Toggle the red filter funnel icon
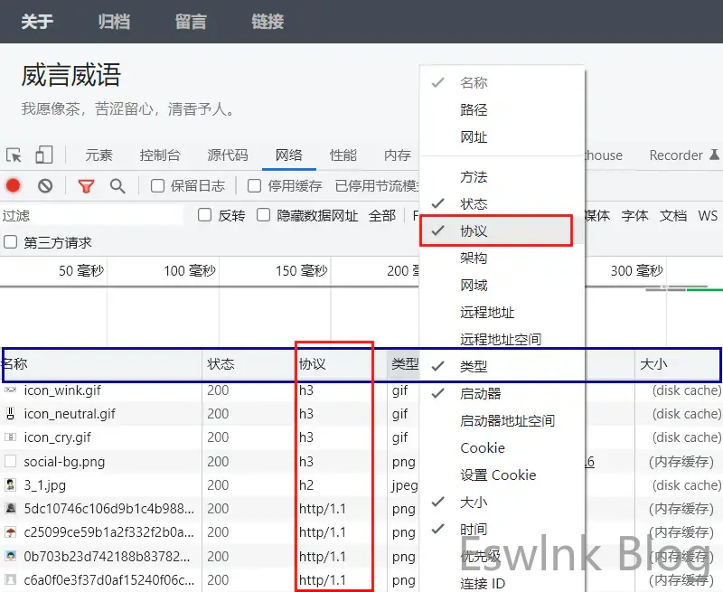 [x=86, y=186]
